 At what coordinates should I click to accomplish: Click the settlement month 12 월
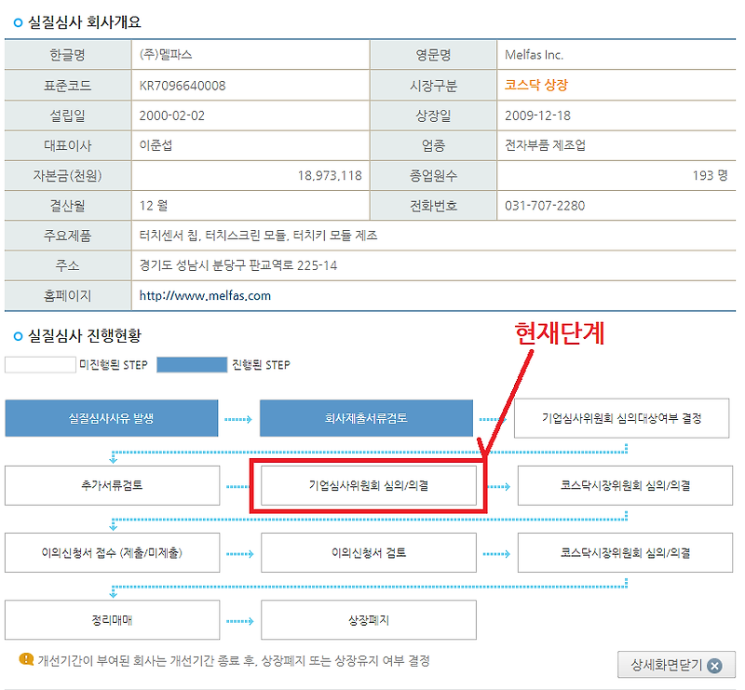pyautogui.click(x=154, y=206)
